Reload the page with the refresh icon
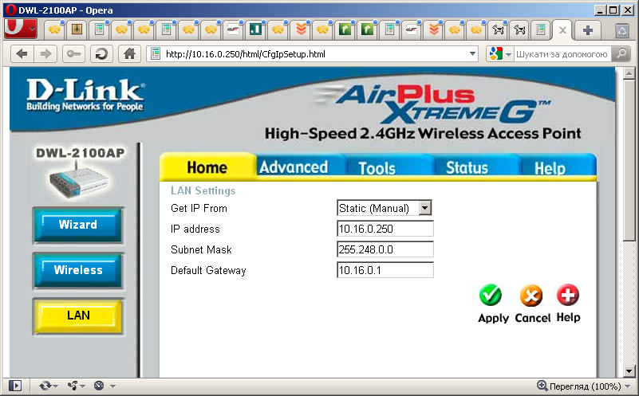 point(101,53)
